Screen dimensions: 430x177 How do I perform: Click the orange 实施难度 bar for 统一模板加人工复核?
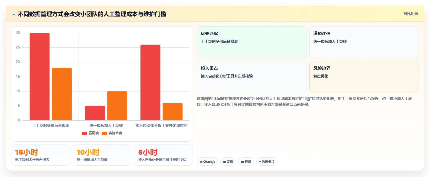tap(117, 106)
